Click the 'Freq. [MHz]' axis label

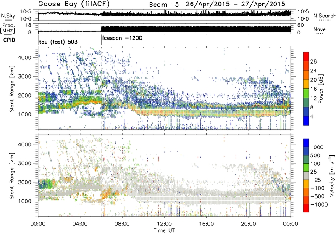[x=8, y=28]
